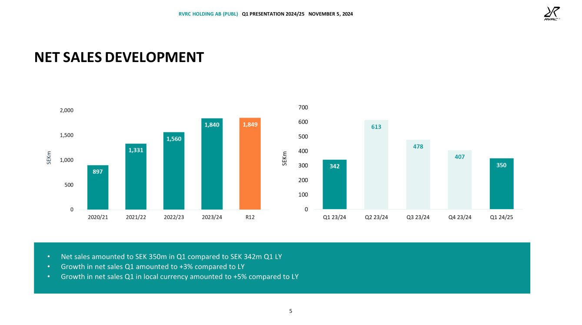
Task: Click the page number 5
Action: click(291, 311)
